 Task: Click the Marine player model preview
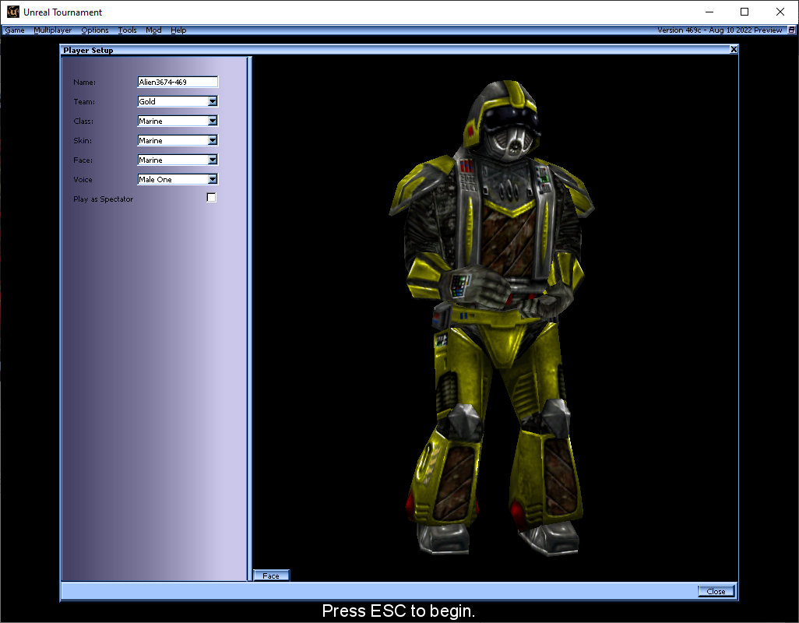pos(491,318)
